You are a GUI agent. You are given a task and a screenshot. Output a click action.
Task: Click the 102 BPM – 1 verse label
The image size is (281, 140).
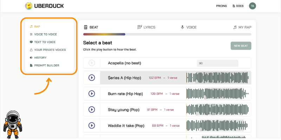point(163,78)
